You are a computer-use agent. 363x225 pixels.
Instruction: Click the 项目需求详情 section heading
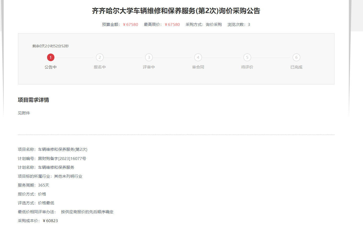point(33,100)
